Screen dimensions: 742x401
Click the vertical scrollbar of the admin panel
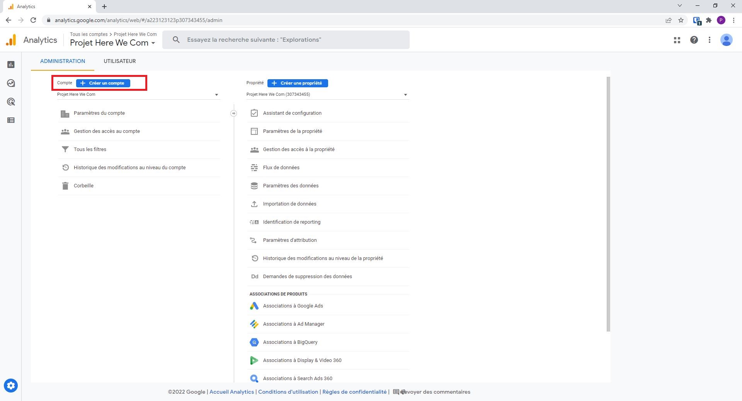pyautogui.click(x=608, y=204)
